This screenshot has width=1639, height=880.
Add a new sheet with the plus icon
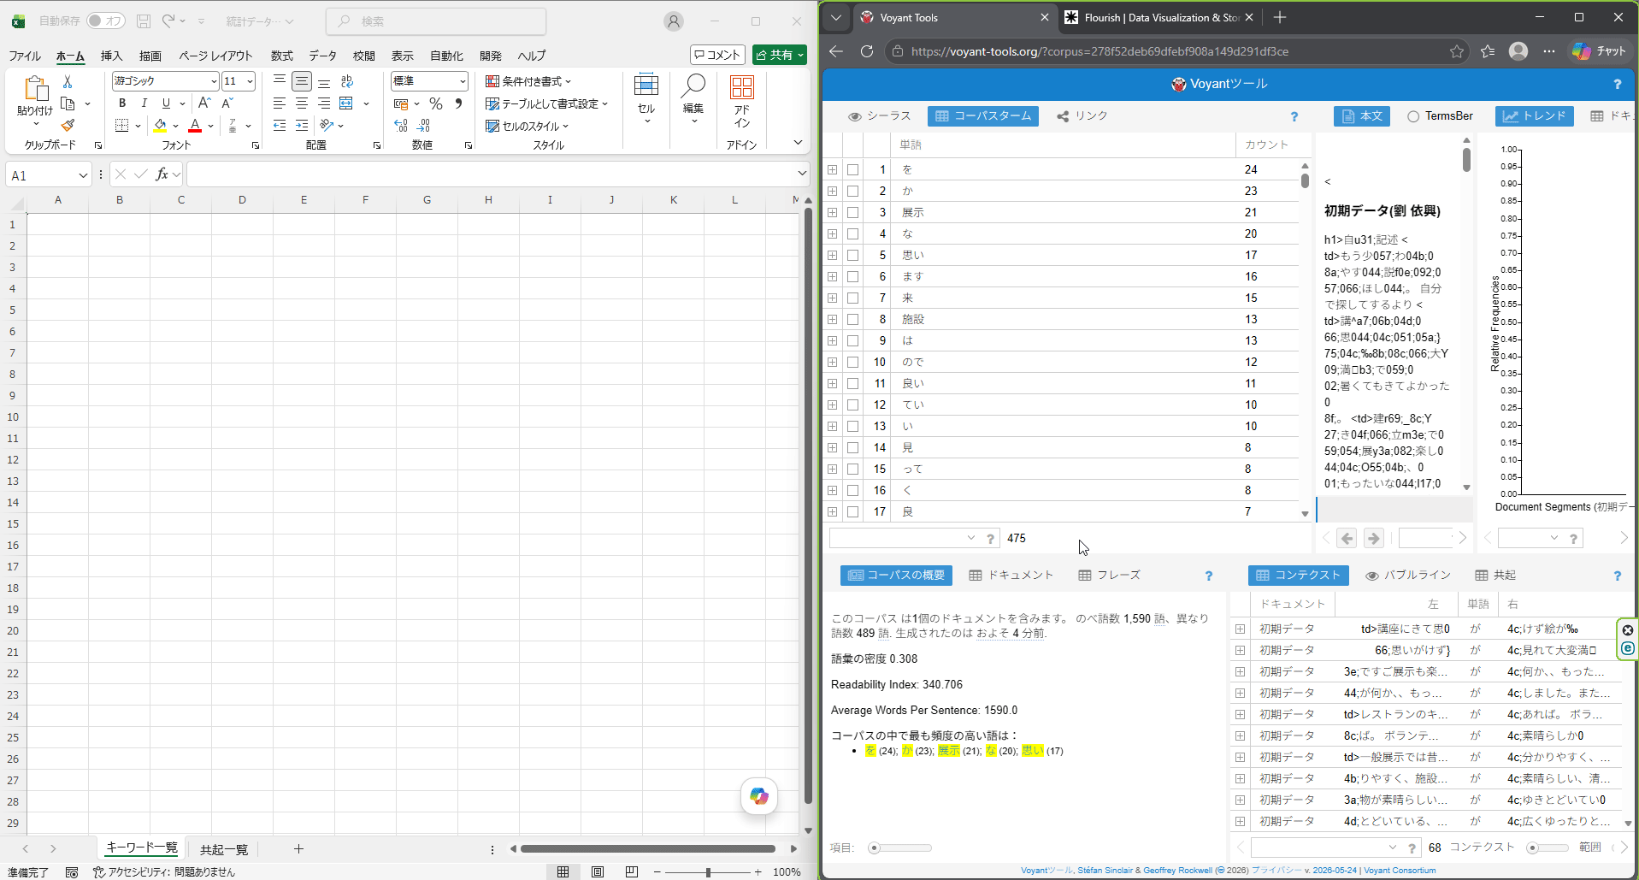tap(298, 848)
